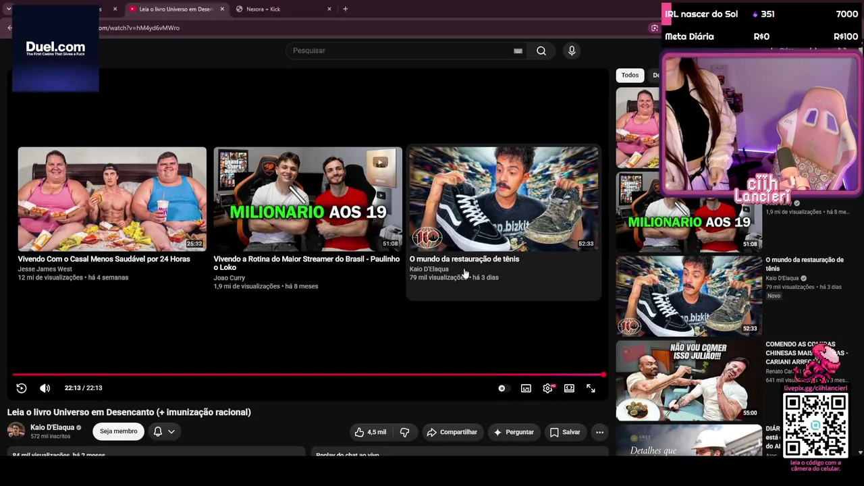This screenshot has width=864, height=486.
Task: Like the video with the thumbs-up button
Action: coord(371,432)
